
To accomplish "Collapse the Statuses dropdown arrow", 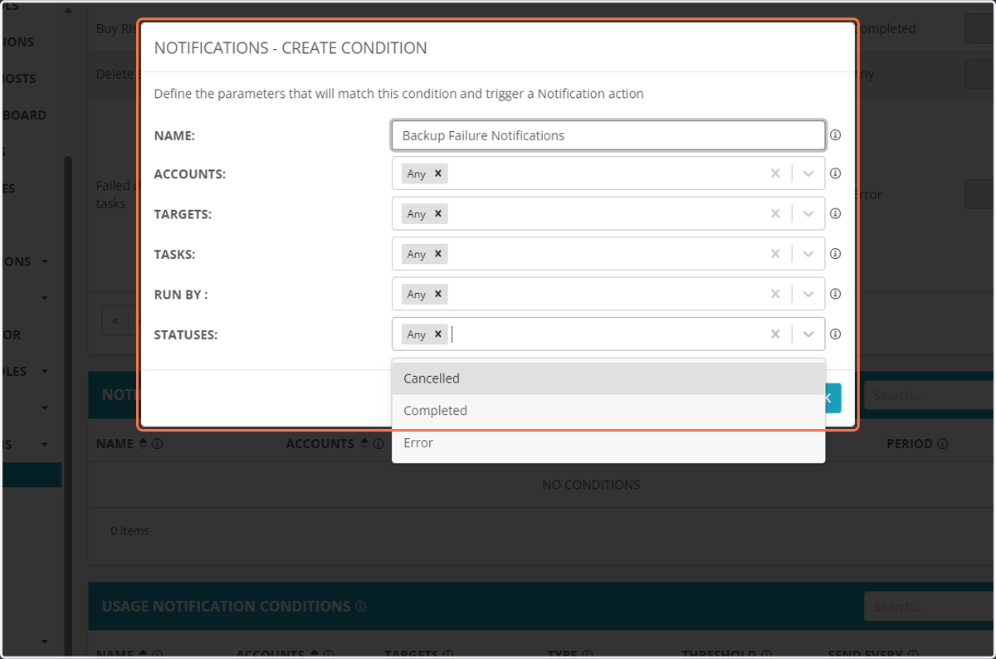I will tap(808, 334).
